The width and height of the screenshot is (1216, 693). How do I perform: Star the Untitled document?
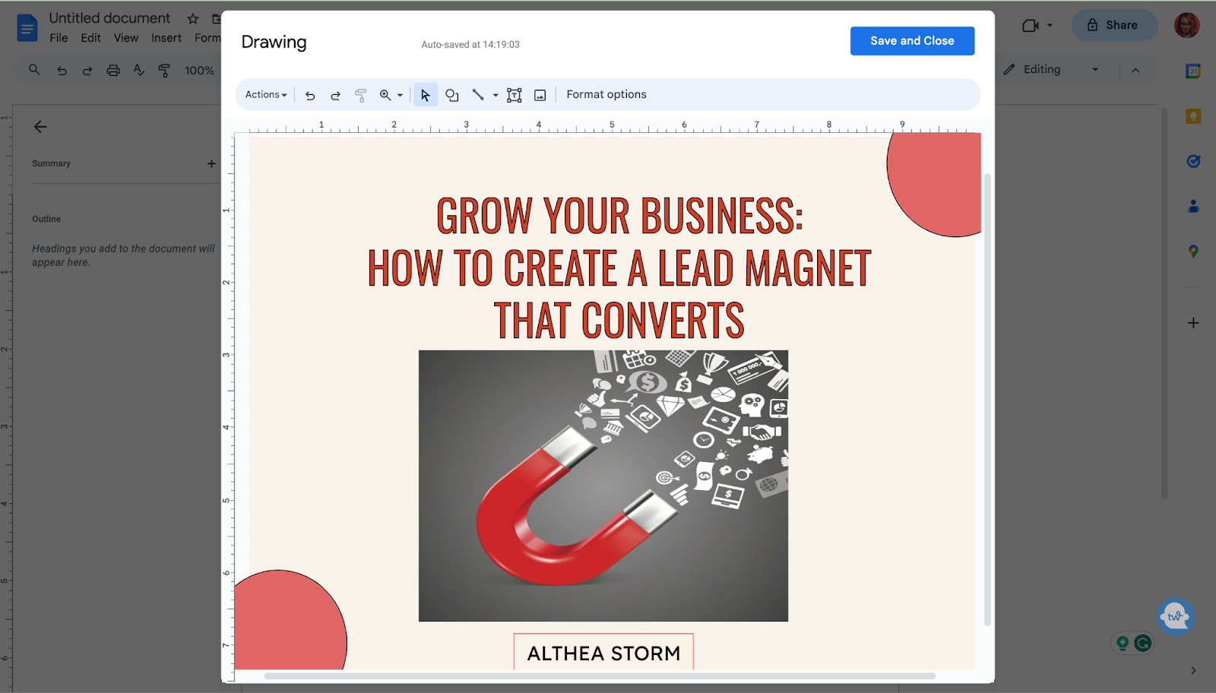[x=193, y=18]
